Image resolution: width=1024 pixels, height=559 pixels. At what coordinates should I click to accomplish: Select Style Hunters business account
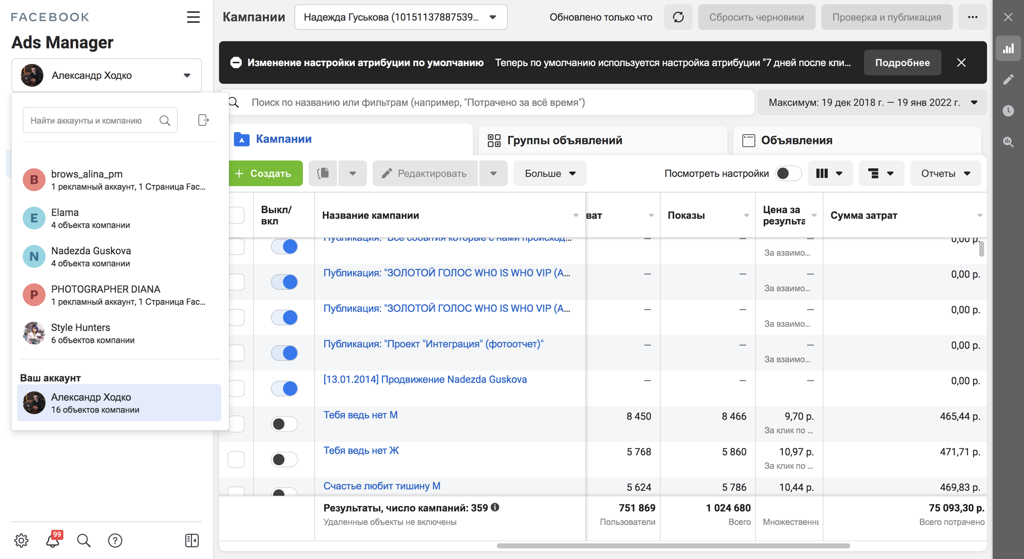120,333
